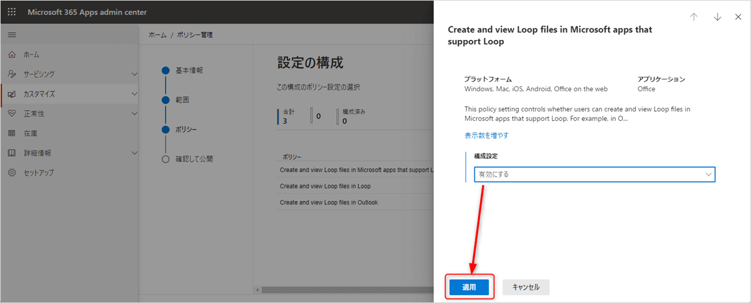751x303 pixels.
Task: Expand the サービシング chevron
Action: tap(134, 75)
